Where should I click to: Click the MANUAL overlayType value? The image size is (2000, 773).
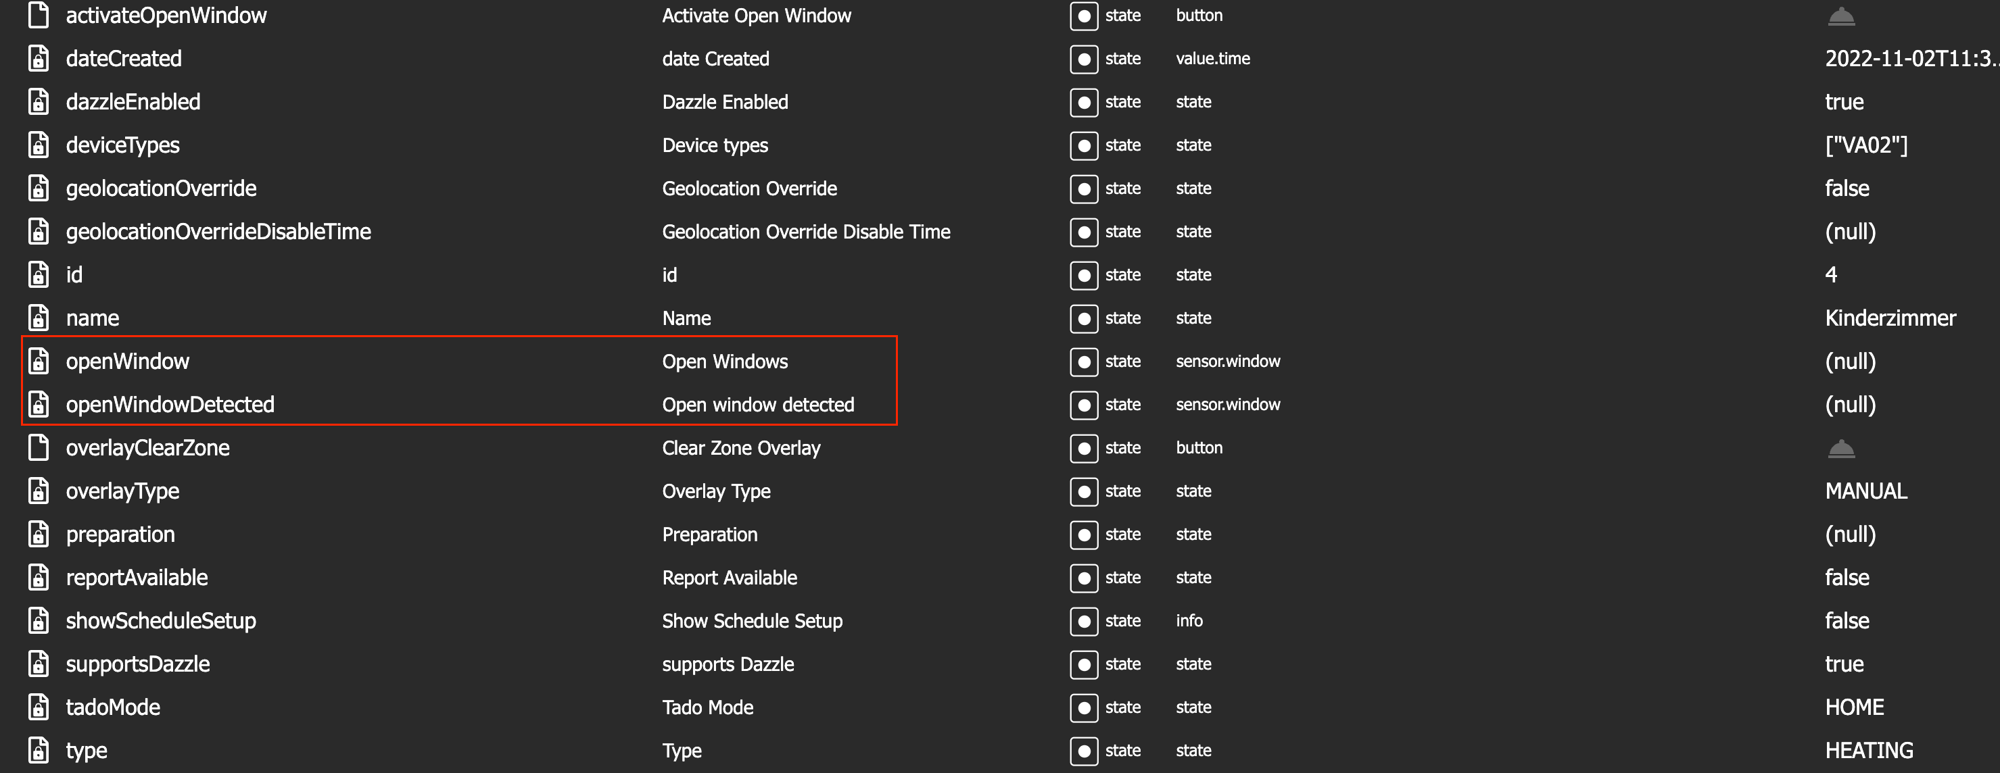pos(1865,491)
